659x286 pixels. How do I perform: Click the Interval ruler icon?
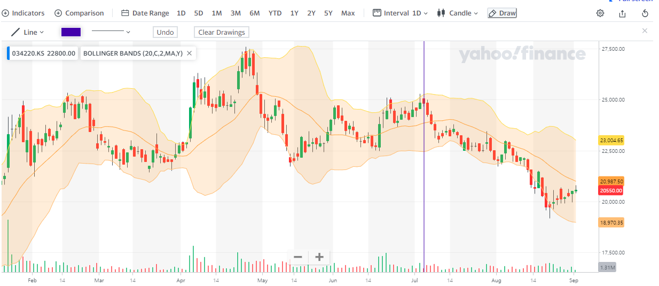coord(377,13)
